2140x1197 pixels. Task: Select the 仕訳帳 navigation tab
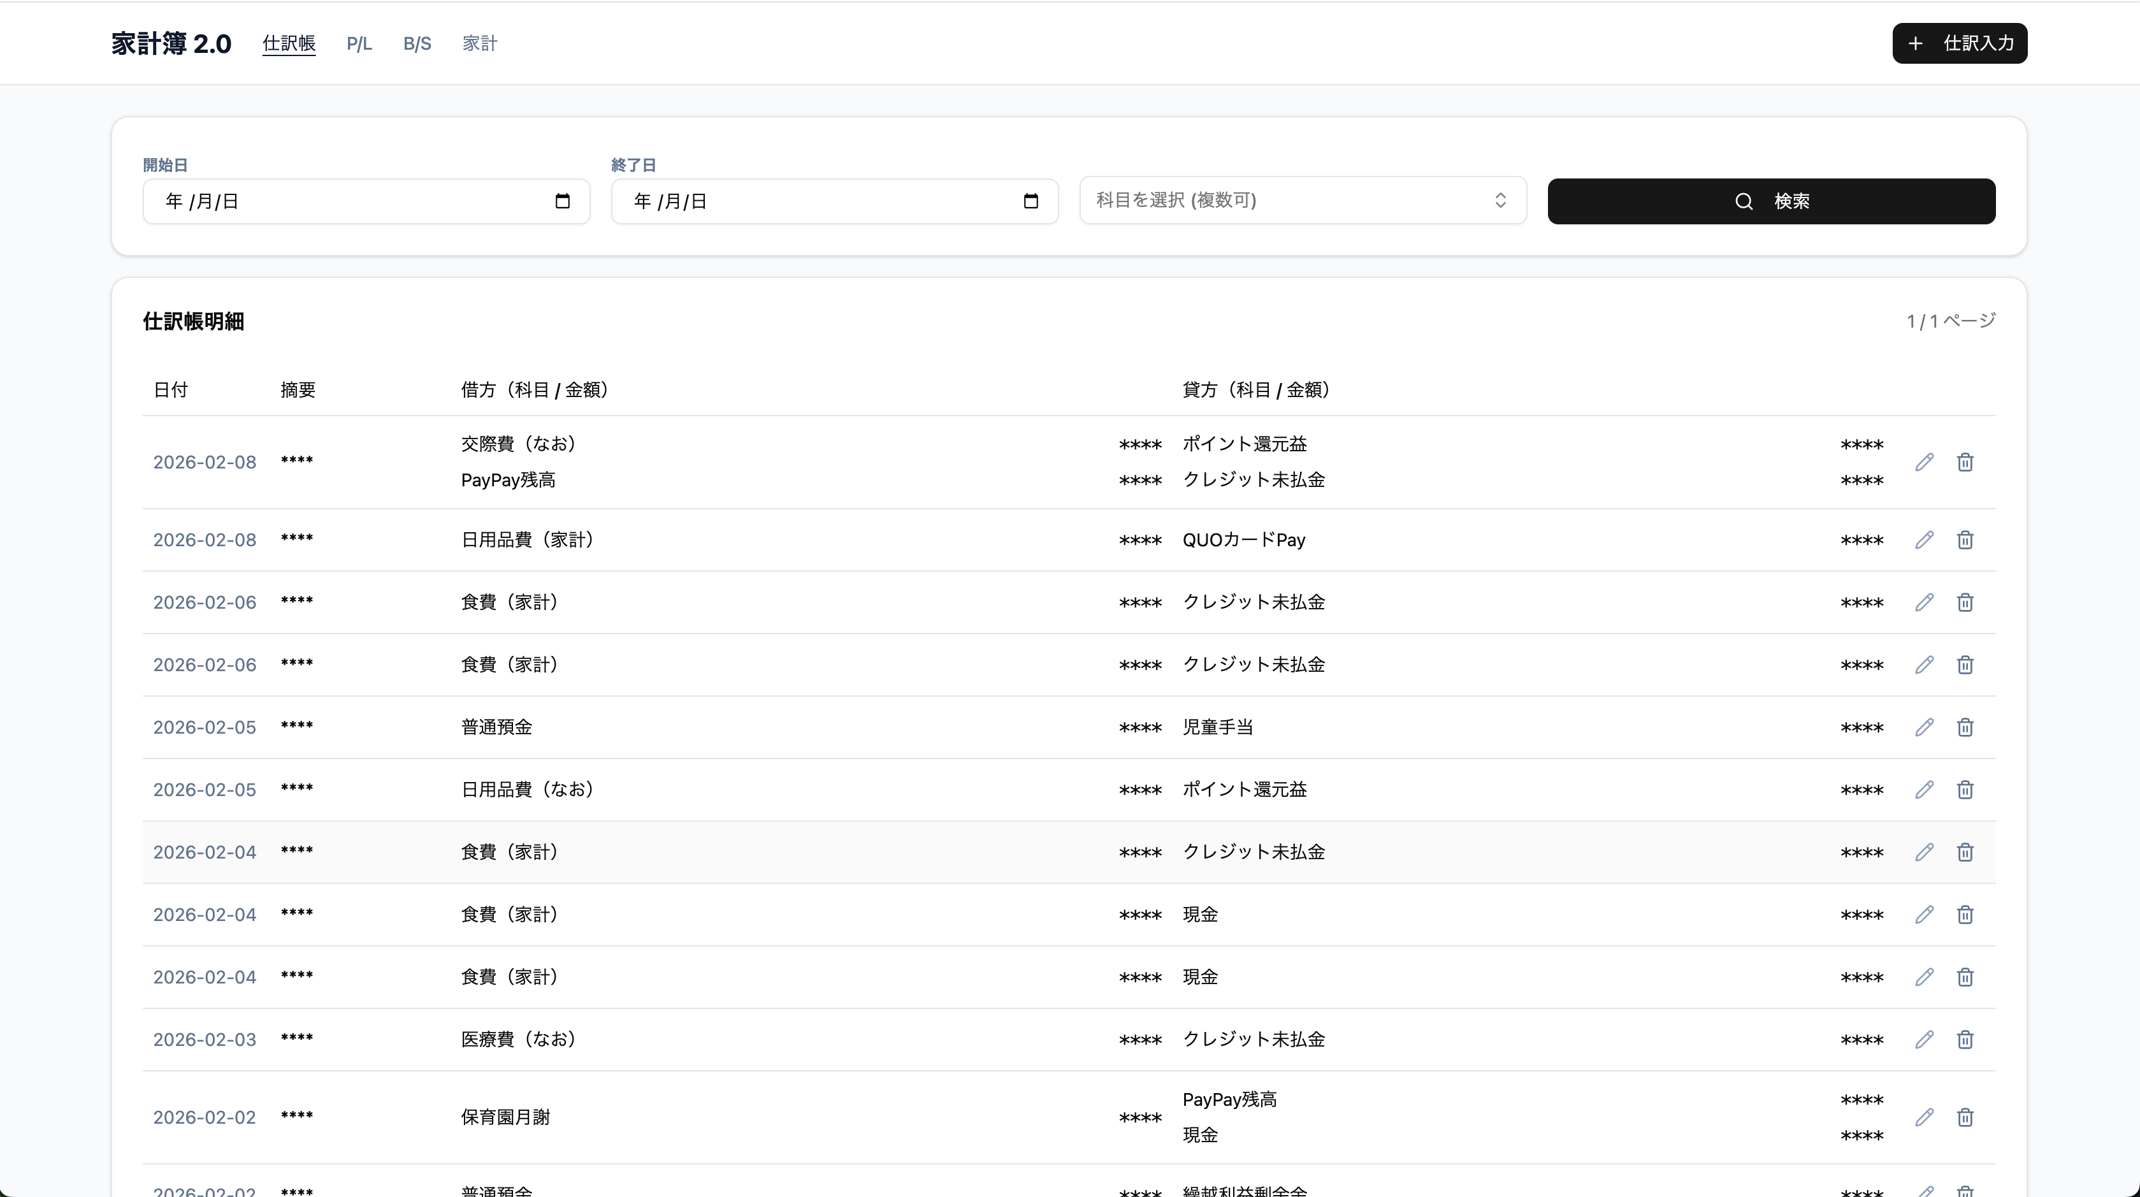pyautogui.click(x=289, y=43)
